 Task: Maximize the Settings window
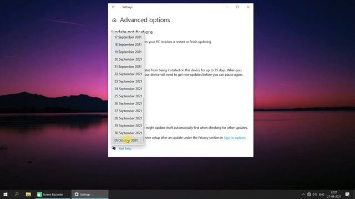(x=237, y=7)
